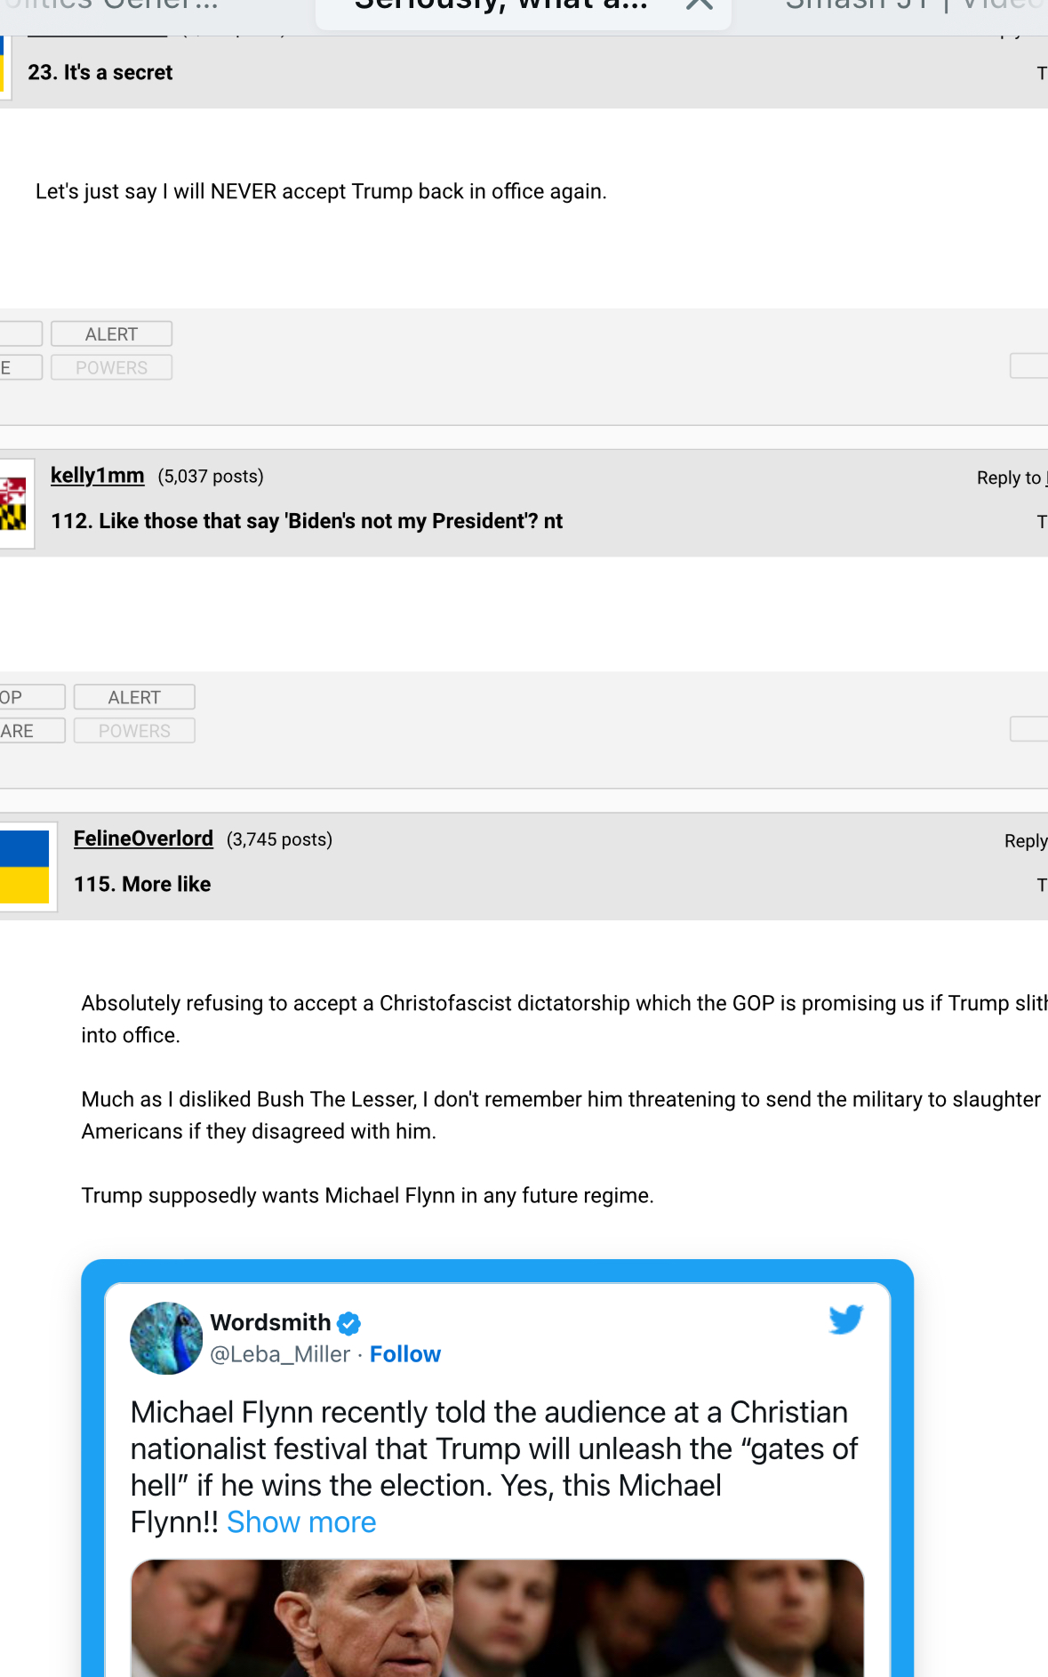The height and width of the screenshot is (1677, 1048).
Task: Click the text 'Let's just say I will NEVER accept Trump'
Action: 321,191
